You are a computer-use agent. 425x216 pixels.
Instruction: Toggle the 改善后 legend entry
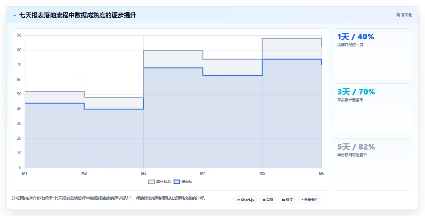coord(183,182)
